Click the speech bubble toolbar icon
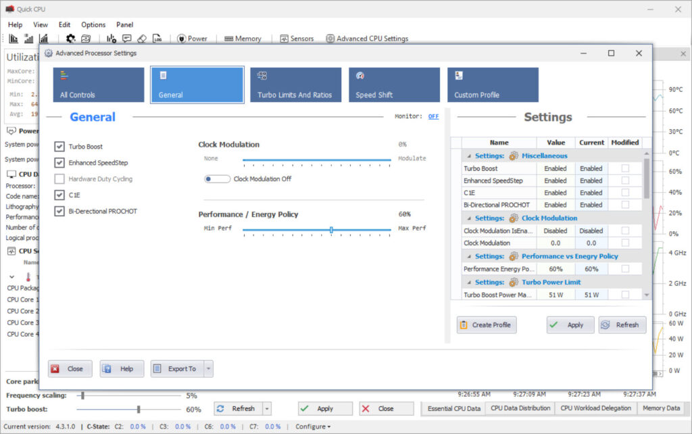 pyautogui.click(x=126, y=39)
